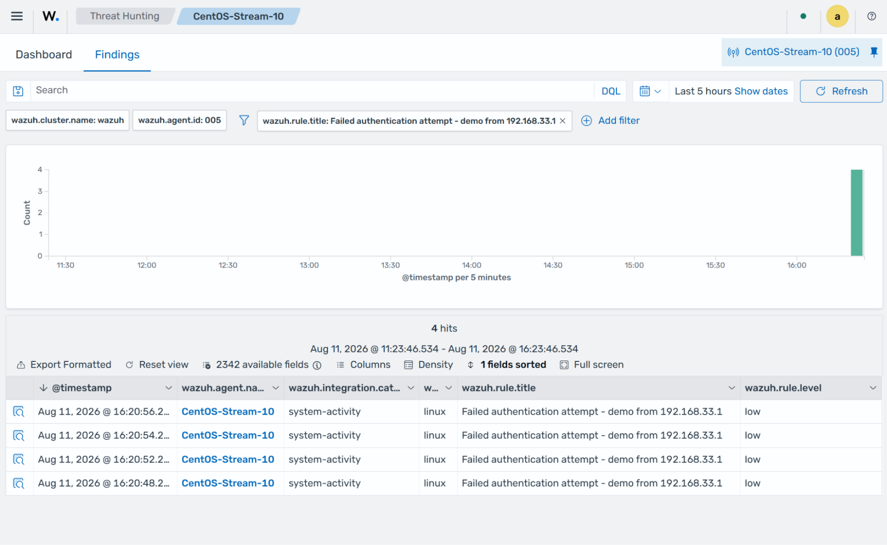The height and width of the screenshot is (545, 887).
Task: Inspect the 16:20:48 event document details
Action: (x=19, y=483)
